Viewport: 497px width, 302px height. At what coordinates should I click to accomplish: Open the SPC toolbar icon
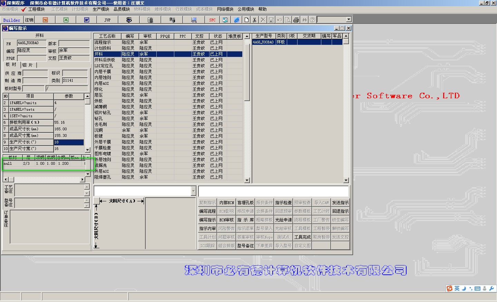(212, 20)
